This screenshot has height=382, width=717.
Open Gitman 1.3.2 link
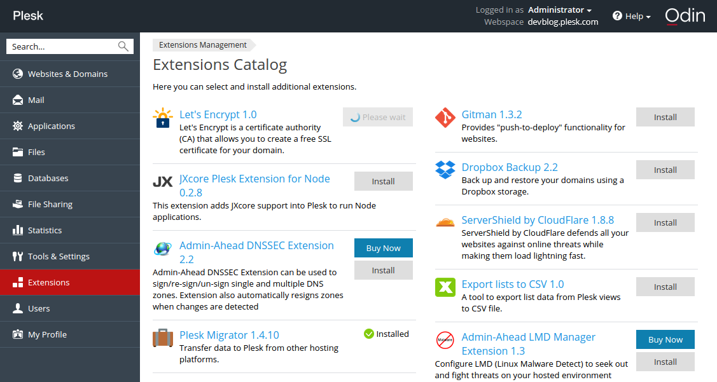pos(492,114)
